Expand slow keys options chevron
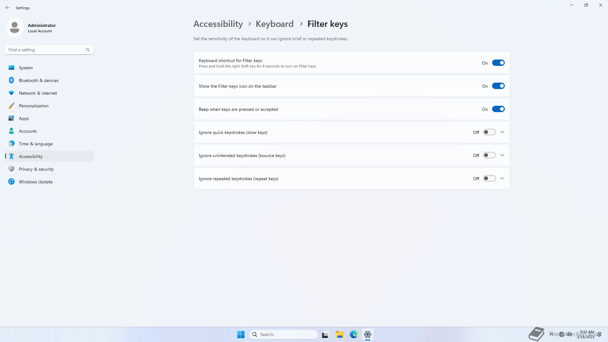Image resolution: width=608 pixels, height=342 pixels. [x=502, y=132]
